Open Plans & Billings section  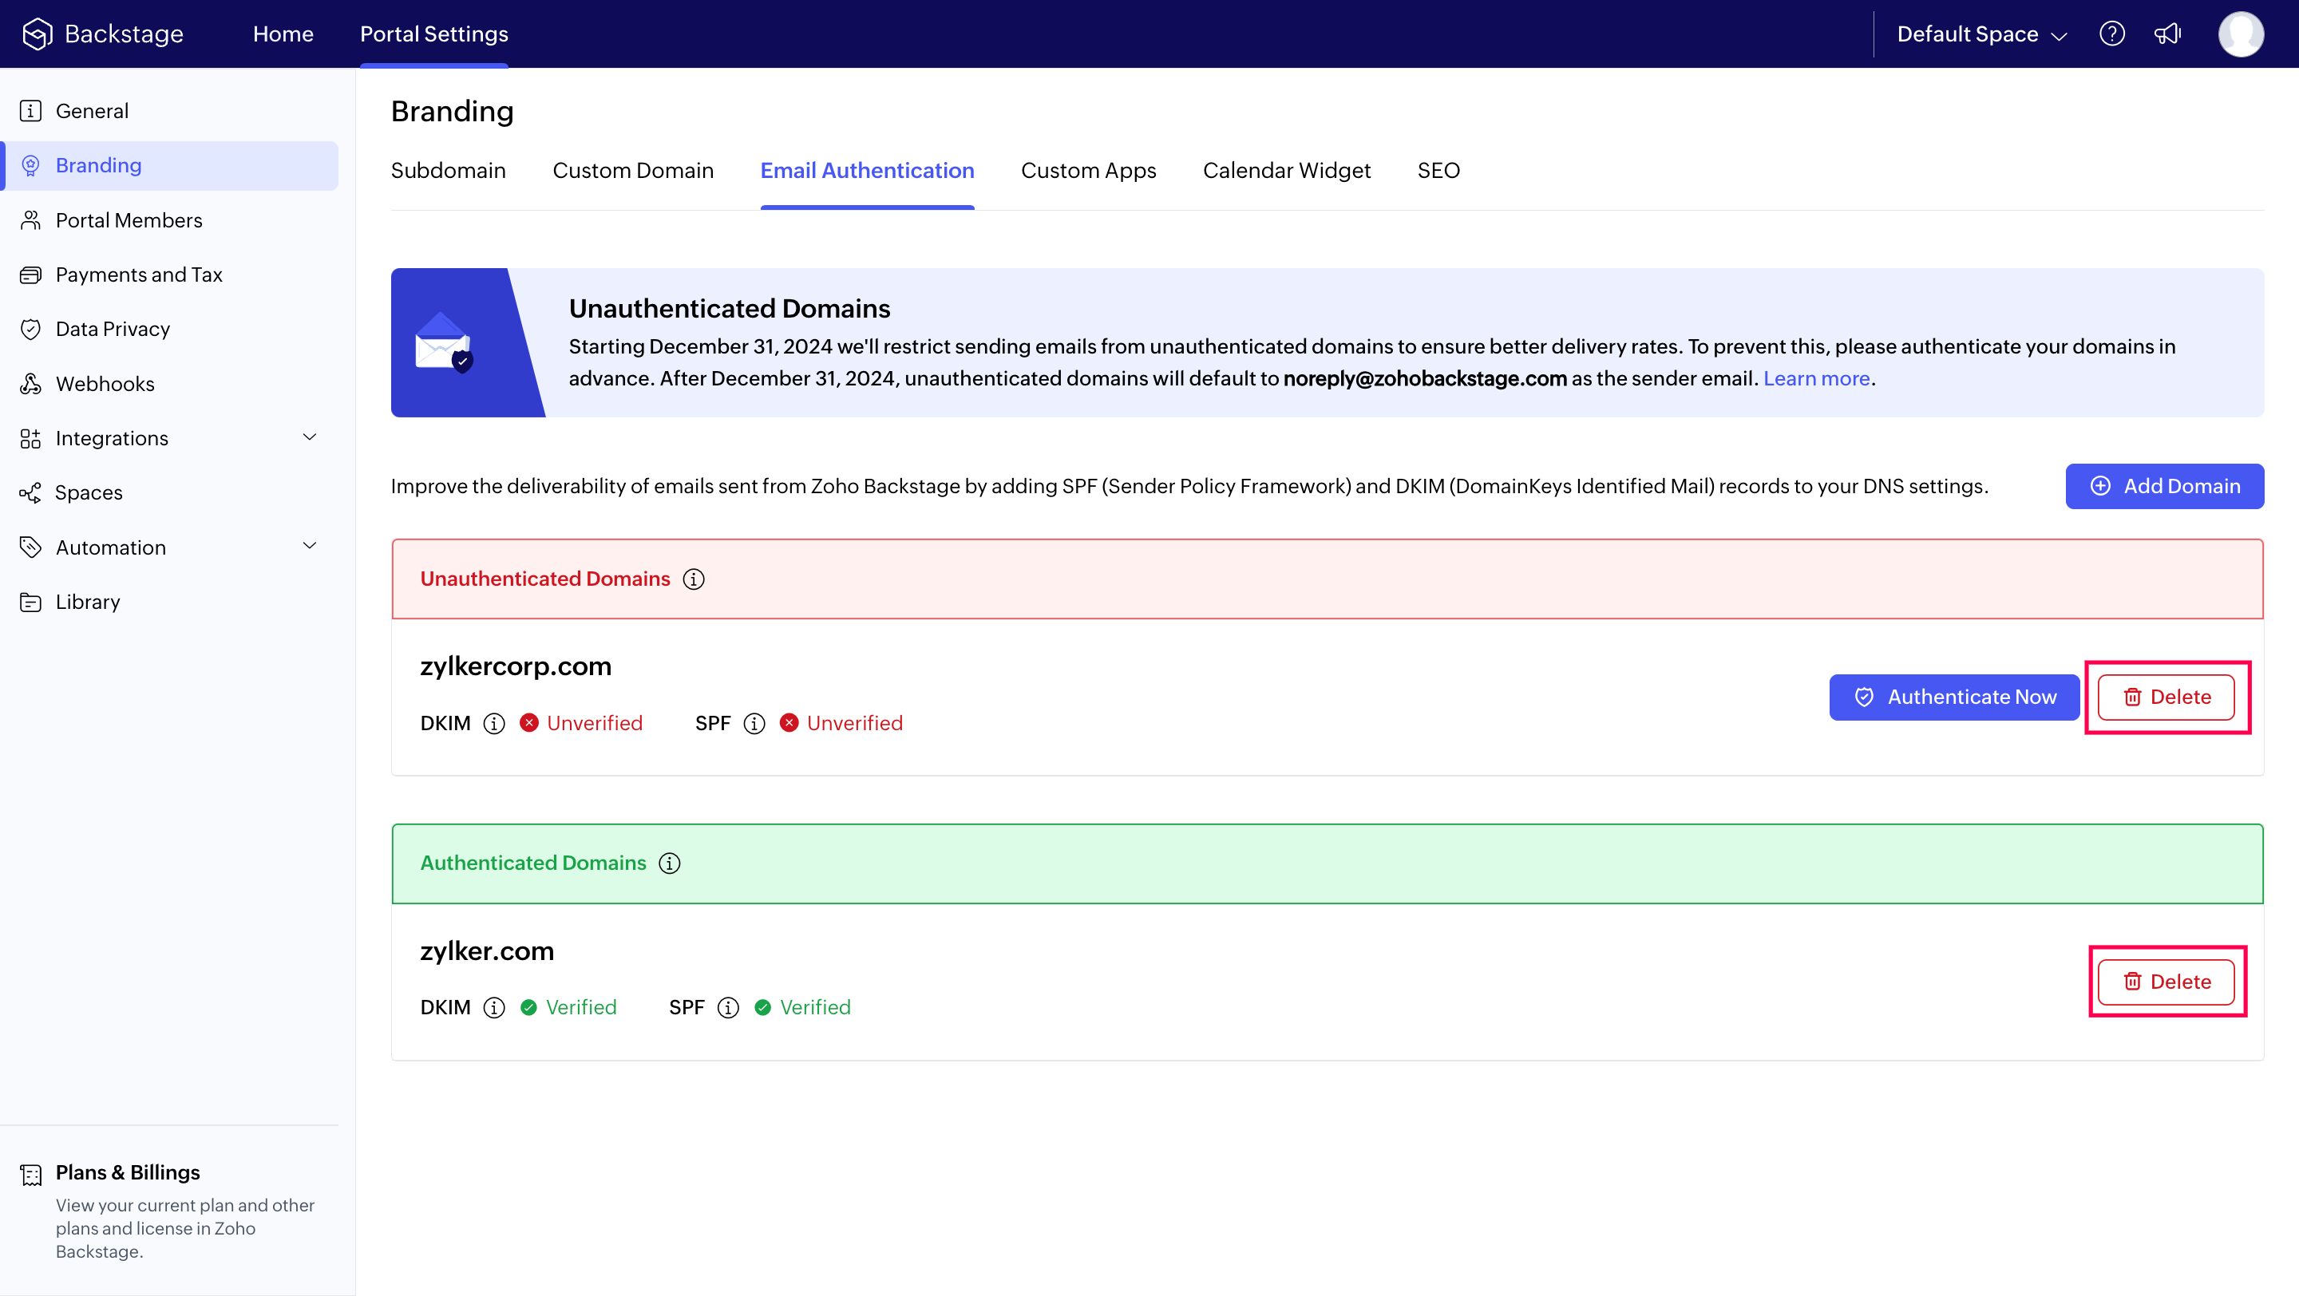[169, 1211]
